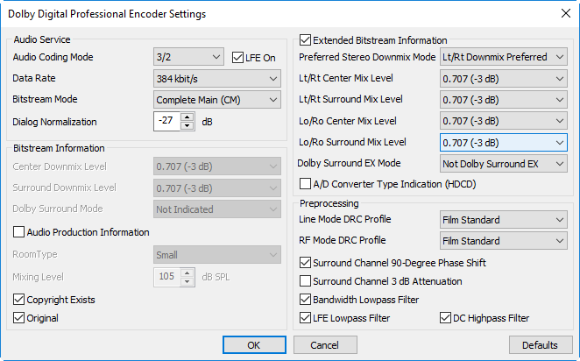Open RF Mode DRC Profile dropdown

pyautogui.click(x=504, y=241)
